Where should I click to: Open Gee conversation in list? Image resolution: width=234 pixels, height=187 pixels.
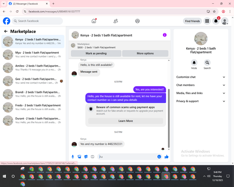[33, 81]
